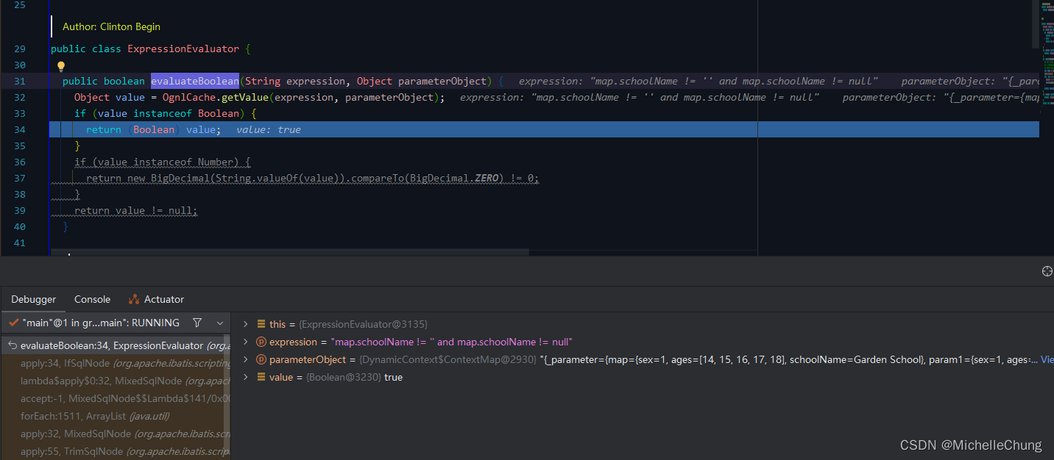Click the field icon beside 'value' variable
This screenshot has height=460, width=1054.
coord(261,377)
